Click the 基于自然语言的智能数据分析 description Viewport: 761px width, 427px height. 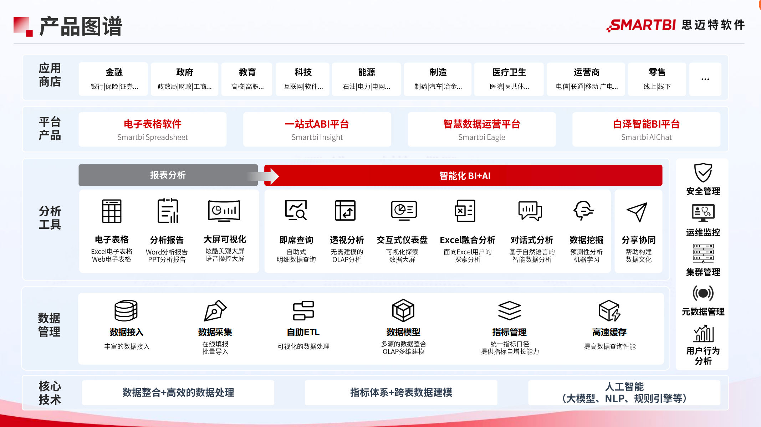pos(532,256)
